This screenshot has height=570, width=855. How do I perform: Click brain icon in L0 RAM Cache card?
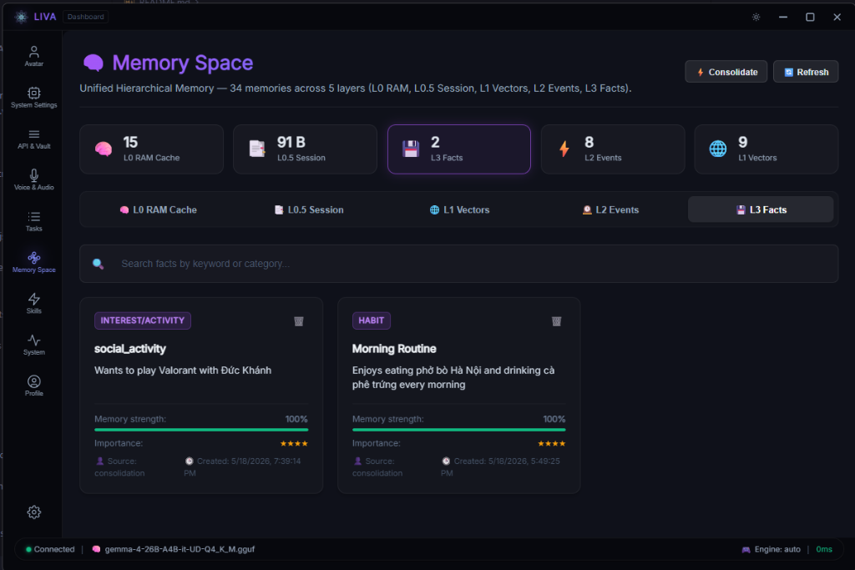[x=103, y=149]
